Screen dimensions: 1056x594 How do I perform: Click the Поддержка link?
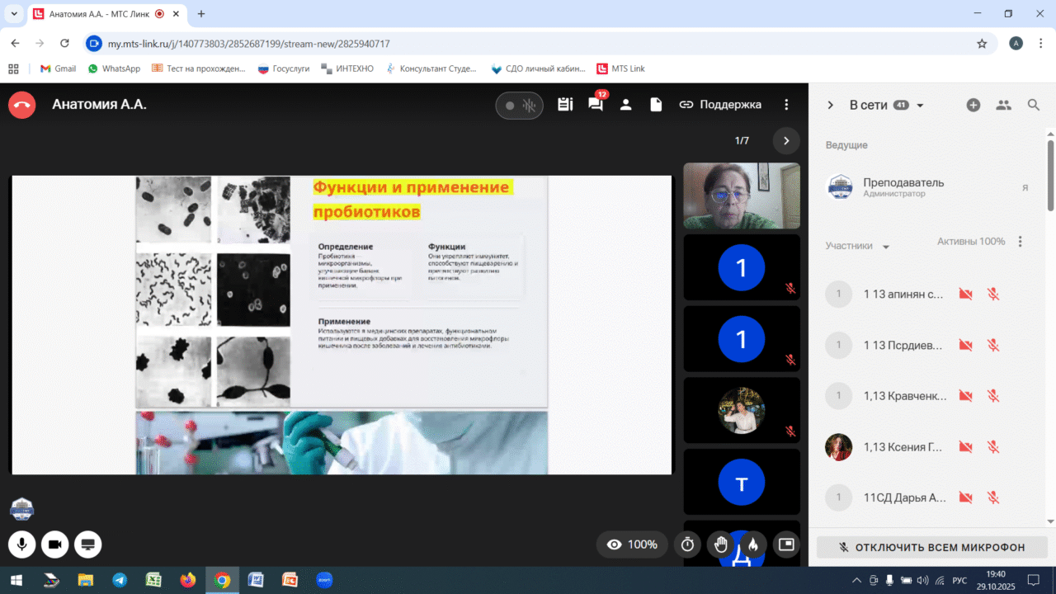[720, 105]
